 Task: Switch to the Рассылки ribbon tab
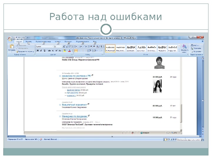click(x=68, y=42)
